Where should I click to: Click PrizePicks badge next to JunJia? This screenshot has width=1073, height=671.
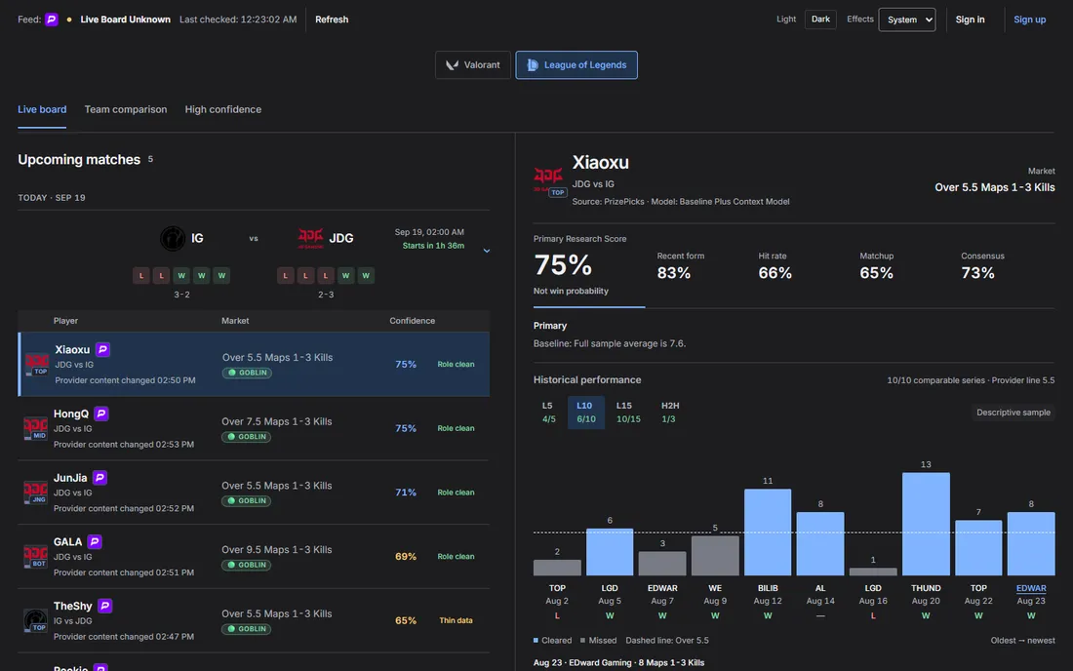click(99, 478)
